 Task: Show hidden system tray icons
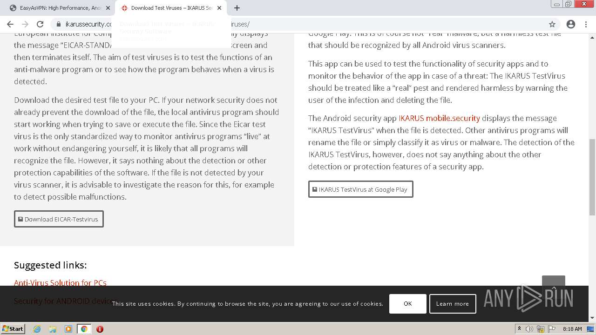point(519,329)
